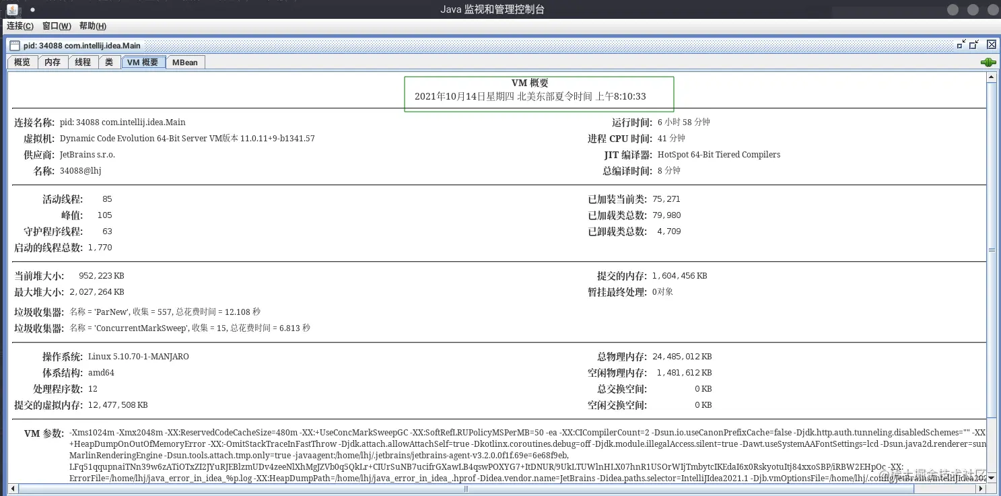
Task: Switch to the 类 tab
Action: 109,62
